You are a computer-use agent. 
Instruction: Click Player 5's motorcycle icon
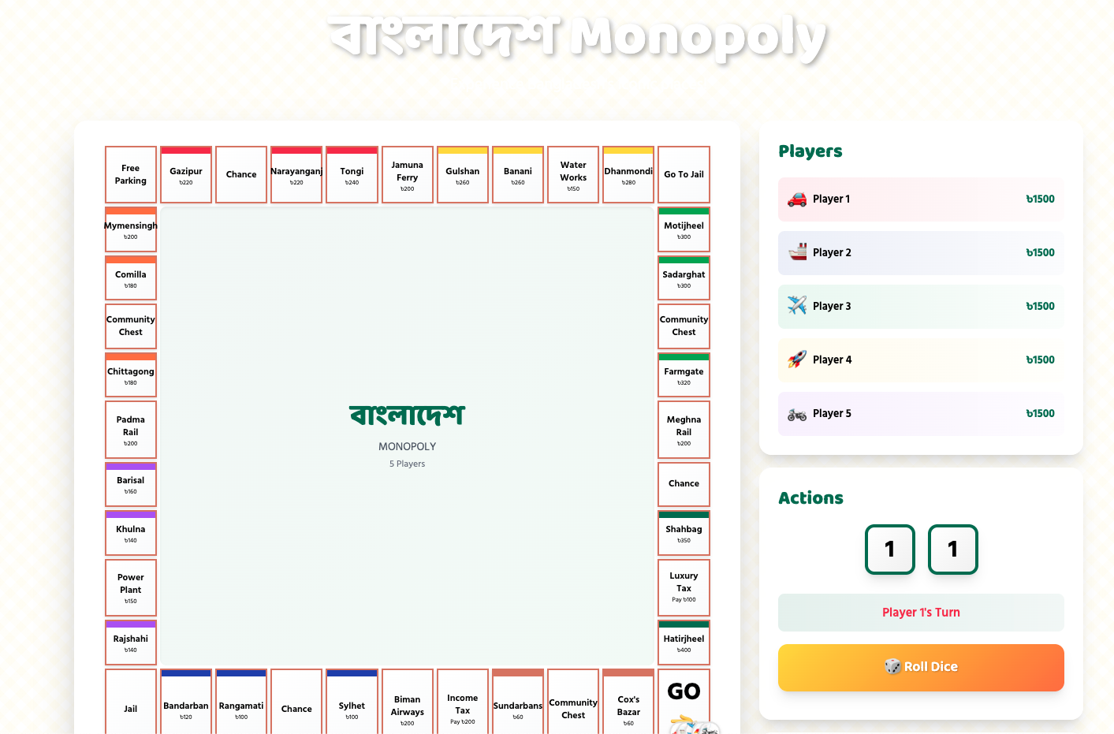pyautogui.click(x=797, y=414)
